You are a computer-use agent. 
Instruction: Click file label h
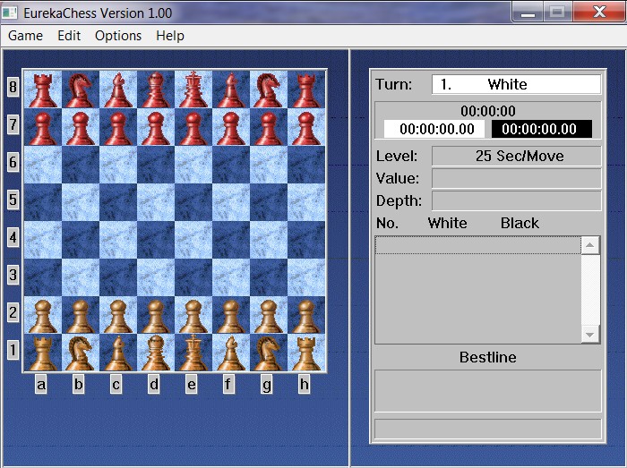coord(304,384)
